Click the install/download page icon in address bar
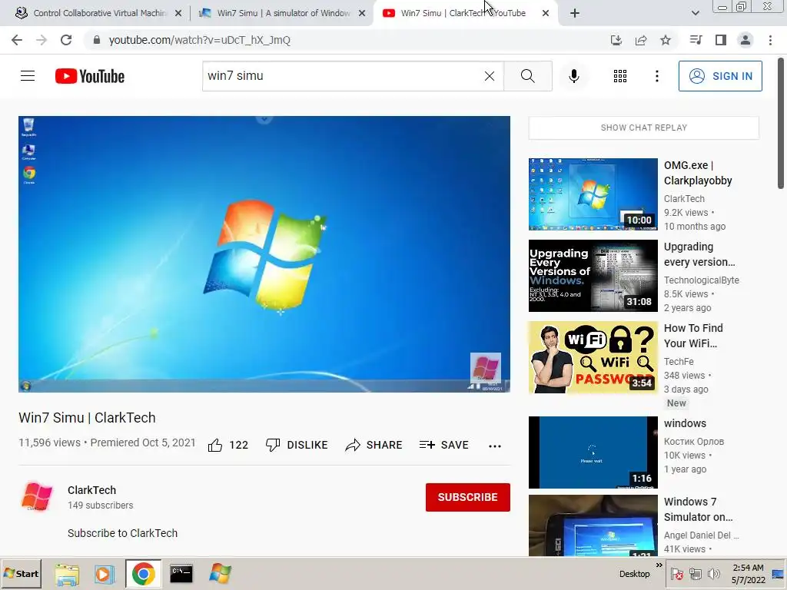 click(x=616, y=40)
